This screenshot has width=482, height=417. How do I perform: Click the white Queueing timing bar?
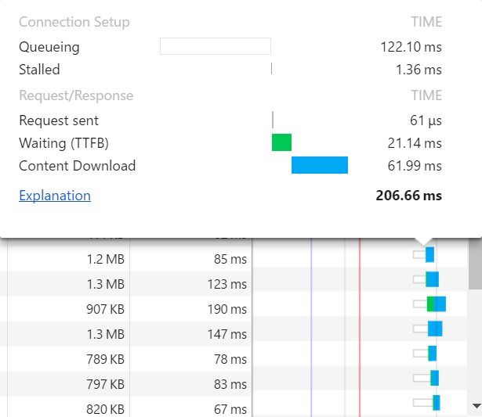[215, 46]
